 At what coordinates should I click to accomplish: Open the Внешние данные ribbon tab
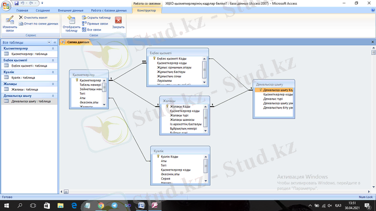click(70, 10)
